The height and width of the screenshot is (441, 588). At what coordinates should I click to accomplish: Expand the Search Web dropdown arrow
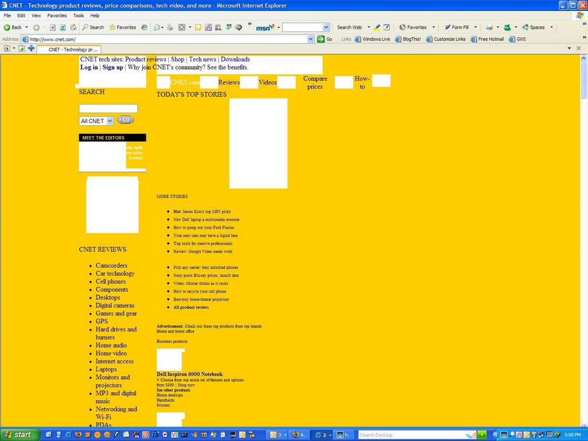coord(369,28)
